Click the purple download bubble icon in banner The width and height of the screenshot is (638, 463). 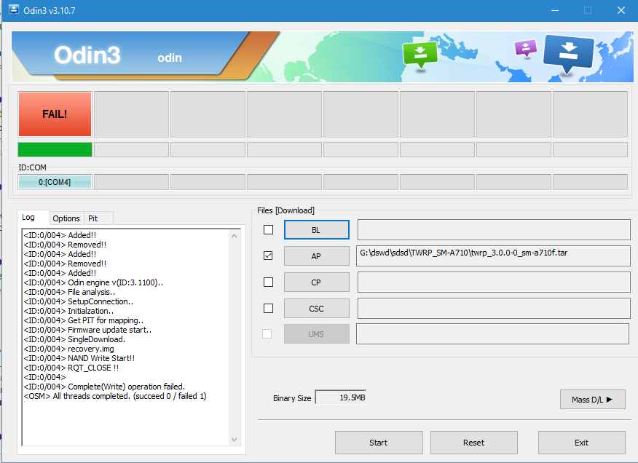coord(525,48)
